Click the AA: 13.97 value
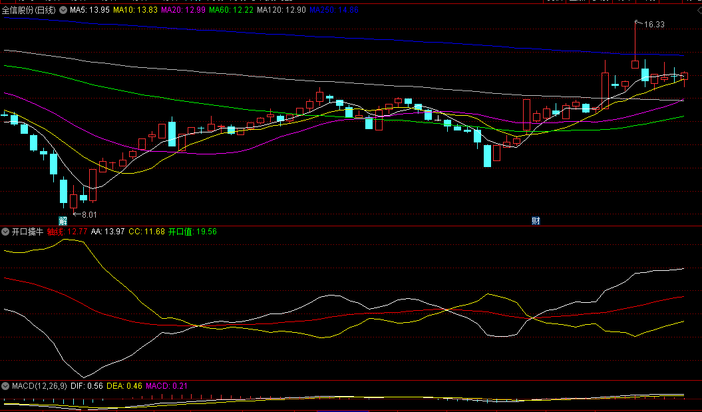Viewport: 702px width, 412px height. pos(108,232)
